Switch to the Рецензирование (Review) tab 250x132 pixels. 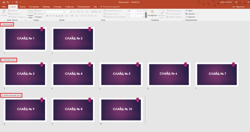84,7
